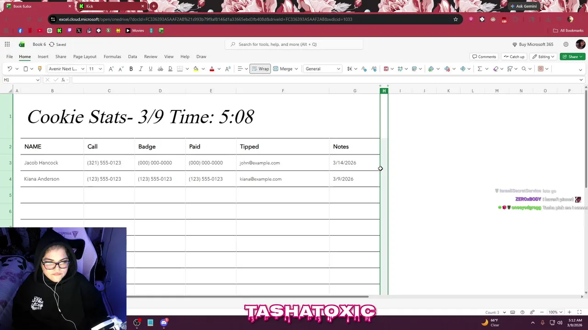Viewport: 588px width, 330px height.
Task: Switch to the Data tab
Action: coord(132,57)
